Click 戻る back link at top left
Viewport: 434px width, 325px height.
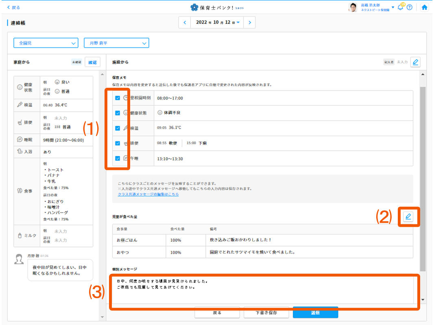pyautogui.click(x=14, y=7)
